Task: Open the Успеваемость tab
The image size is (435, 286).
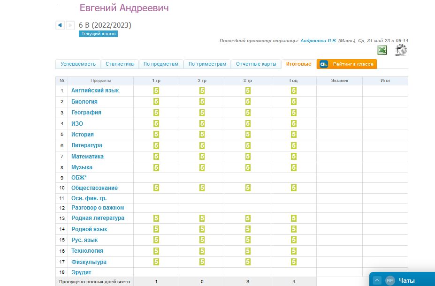Action: [x=78, y=64]
